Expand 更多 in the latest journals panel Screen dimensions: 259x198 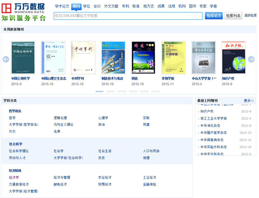tap(249, 101)
